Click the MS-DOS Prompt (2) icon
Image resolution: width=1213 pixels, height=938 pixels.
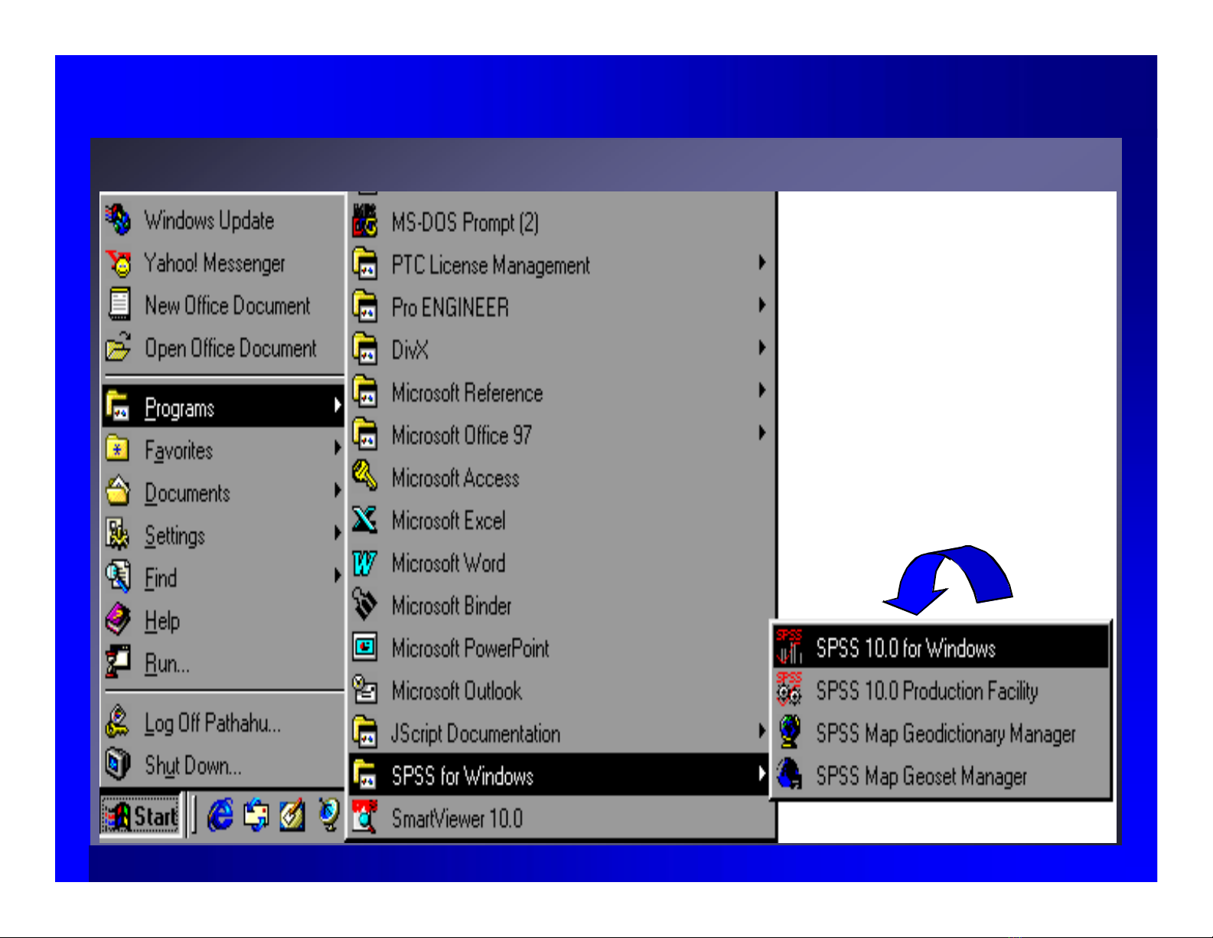pos(364,222)
